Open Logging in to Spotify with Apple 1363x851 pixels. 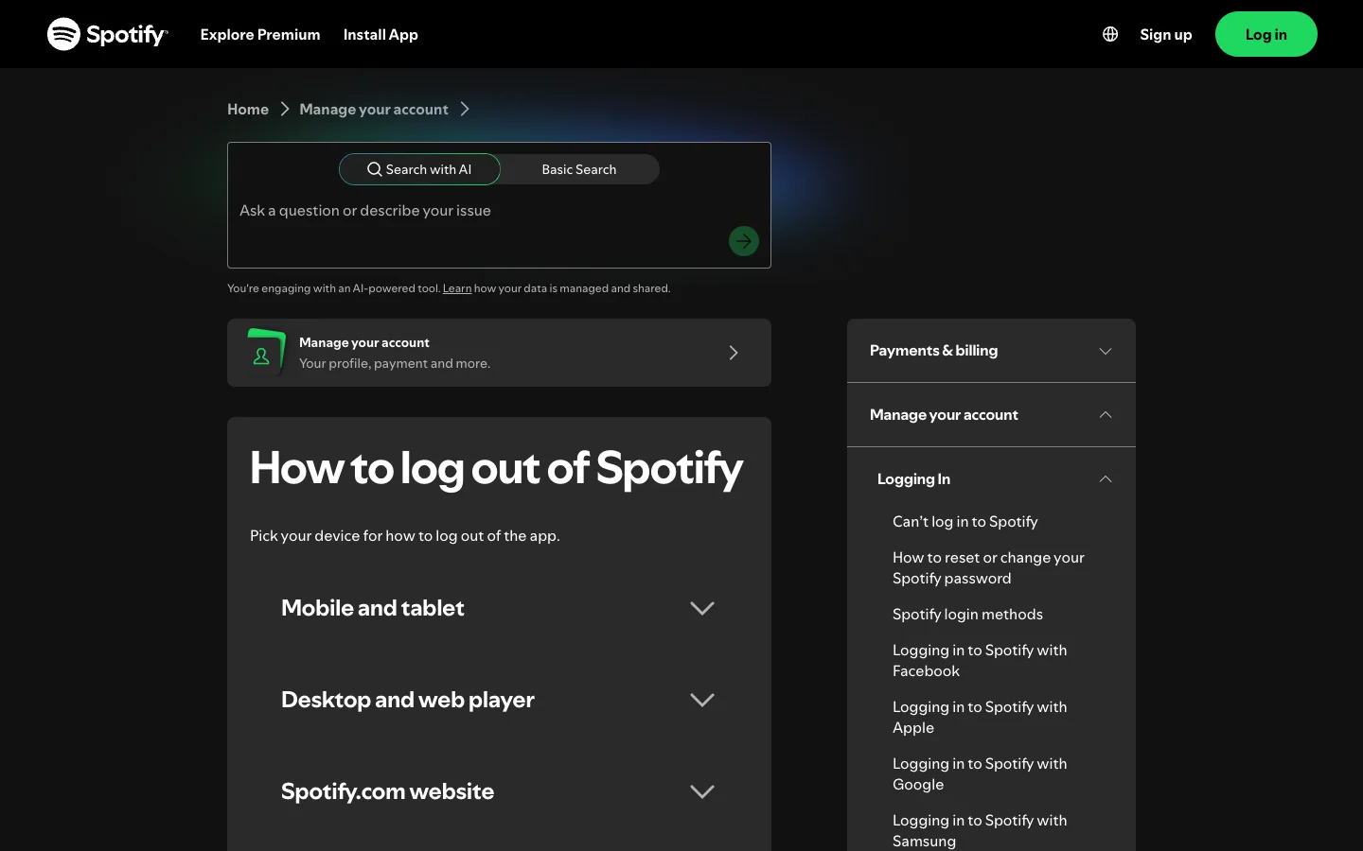(x=980, y=718)
